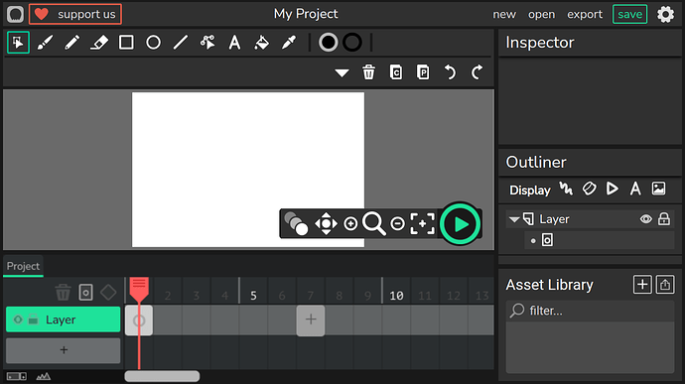Toggle Layer visibility in timeline
Viewport: 685px width, 384px height.
click(x=18, y=320)
